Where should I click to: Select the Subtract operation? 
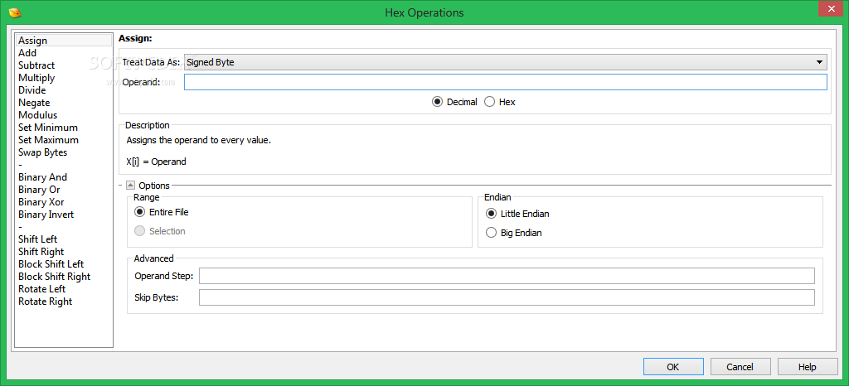(x=64, y=65)
